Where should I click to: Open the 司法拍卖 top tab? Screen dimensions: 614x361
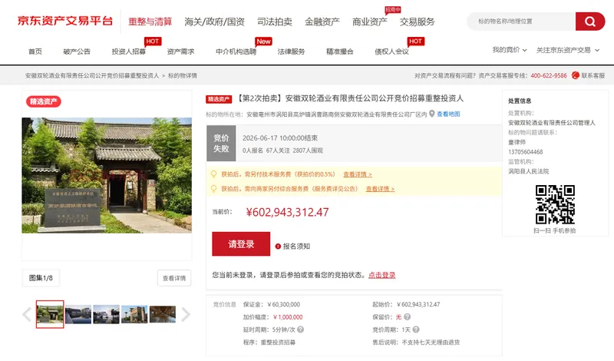point(275,22)
